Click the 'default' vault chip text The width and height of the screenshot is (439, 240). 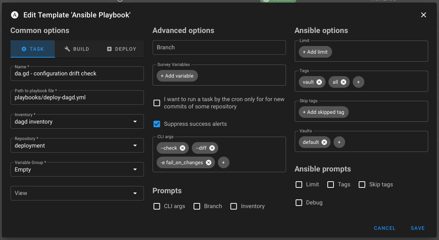pyautogui.click(x=311, y=142)
